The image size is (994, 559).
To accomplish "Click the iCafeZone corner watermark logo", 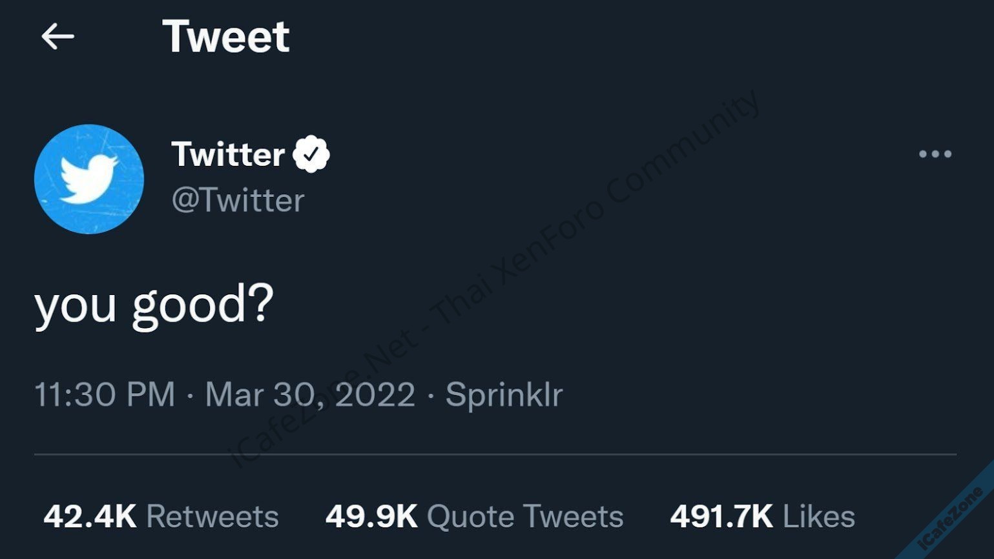I will pos(951,518).
